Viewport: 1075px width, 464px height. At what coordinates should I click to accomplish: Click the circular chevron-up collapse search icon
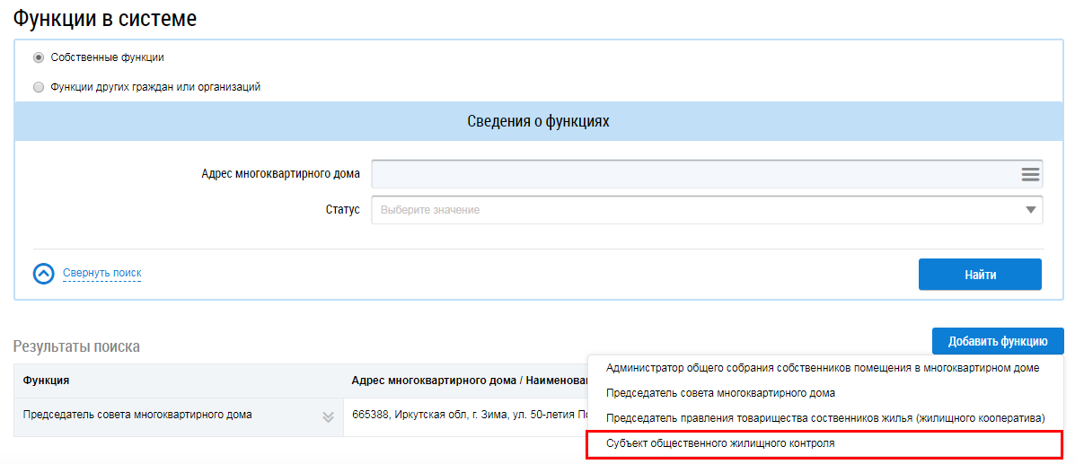[x=44, y=274]
